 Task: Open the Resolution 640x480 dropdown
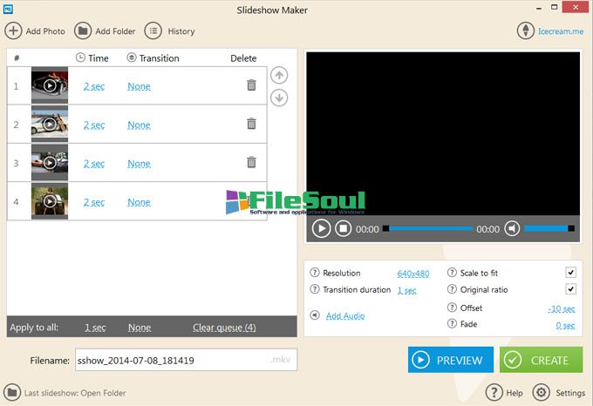(413, 274)
